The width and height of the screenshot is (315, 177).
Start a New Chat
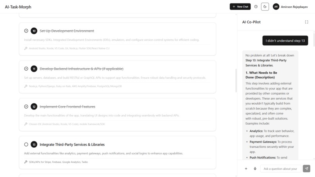(240, 7)
